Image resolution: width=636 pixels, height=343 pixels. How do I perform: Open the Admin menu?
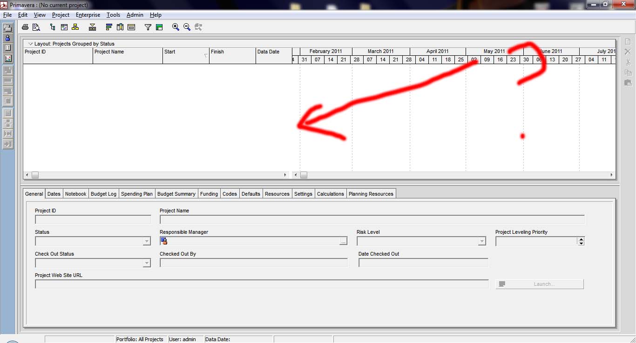point(135,15)
